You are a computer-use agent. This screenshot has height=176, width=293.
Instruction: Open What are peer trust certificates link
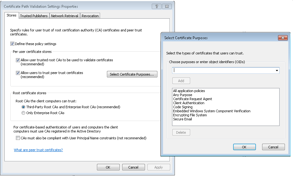pyautogui.click(x=38, y=150)
